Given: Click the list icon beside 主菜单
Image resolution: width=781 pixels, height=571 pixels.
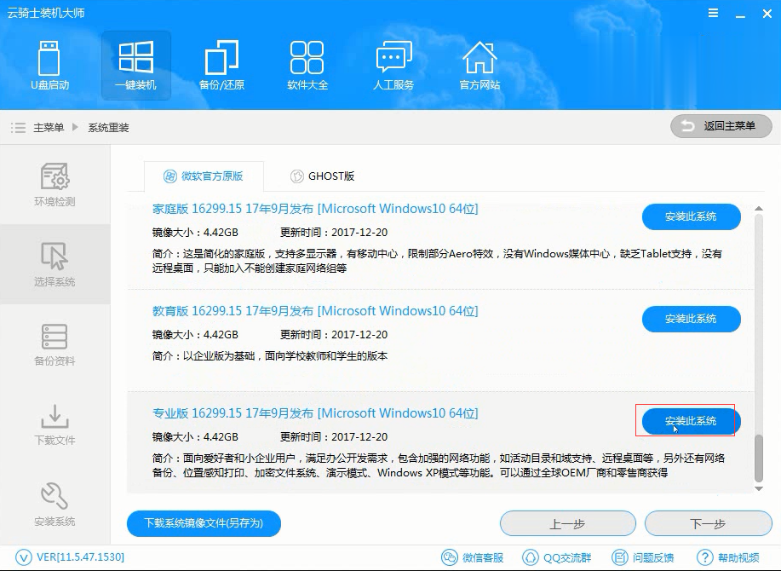Looking at the screenshot, I should tap(18, 128).
